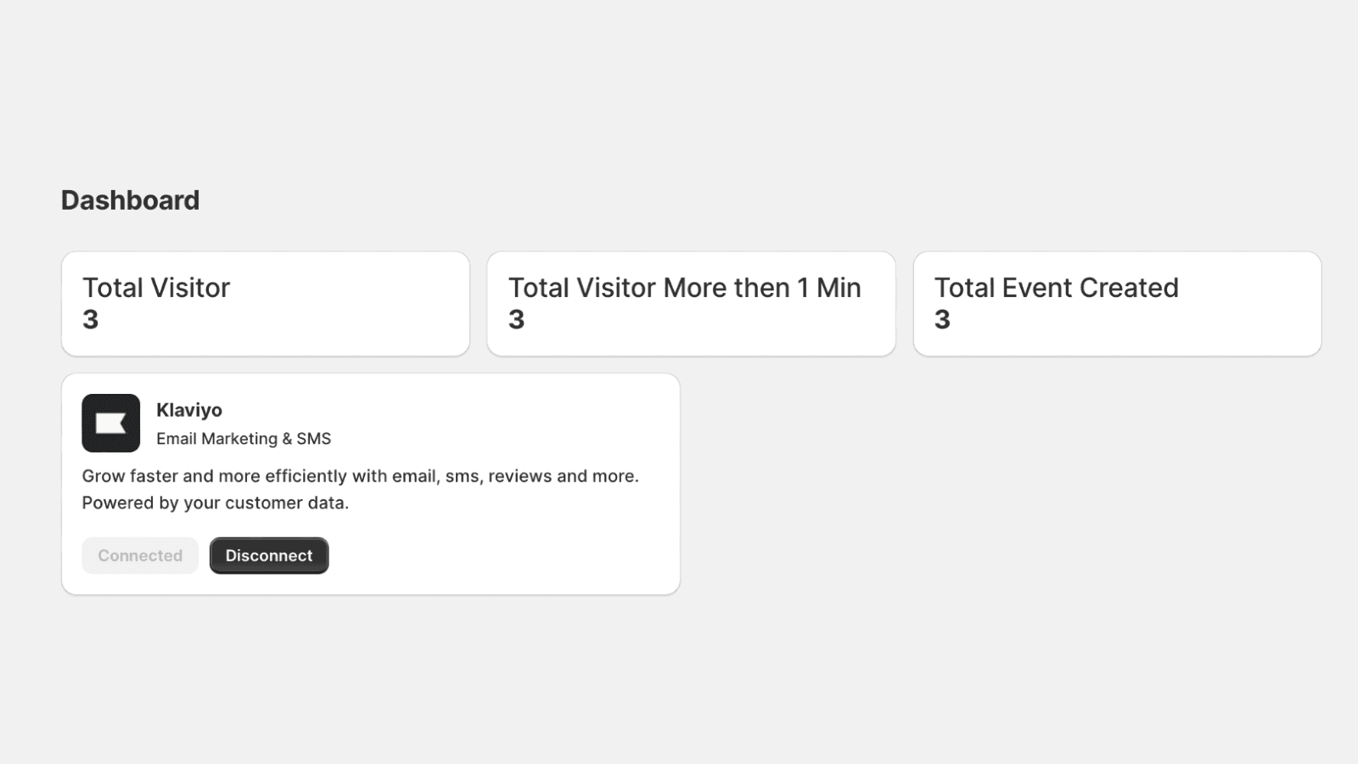Image resolution: width=1358 pixels, height=764 pixels.
Task: Select the Dashboard page heading
Action: (x=130, y=200)
